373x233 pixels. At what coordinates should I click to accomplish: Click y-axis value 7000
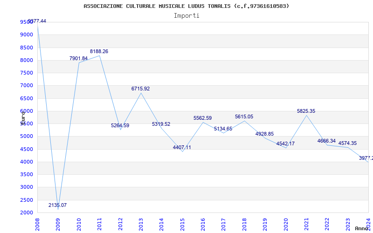point(27,86)
